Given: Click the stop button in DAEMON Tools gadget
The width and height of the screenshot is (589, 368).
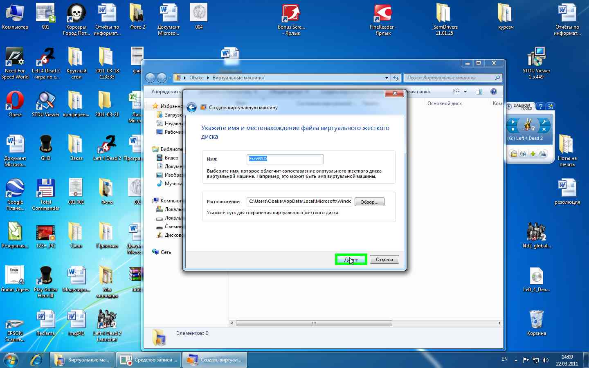Looking at the screenshot, I should (513, 129).
